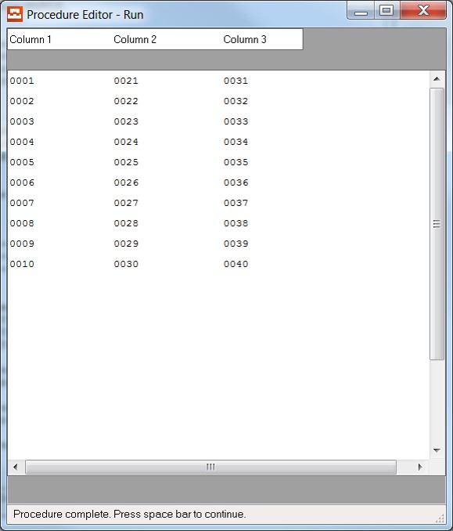Close the Procedure Editor Run window
The width and height of the screenshot is (453, 531).
coord(423,10)
